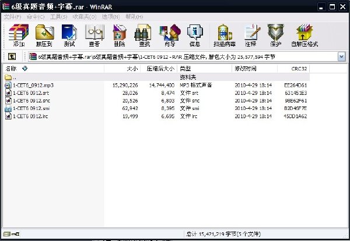Click the icon of the .srt file
This screenshot has height=241, width=350.
[8, 93]
